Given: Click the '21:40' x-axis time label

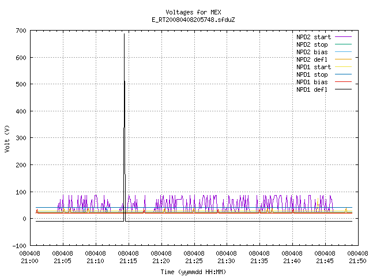Looking at the screenshot, I should [x=292, y=261].
